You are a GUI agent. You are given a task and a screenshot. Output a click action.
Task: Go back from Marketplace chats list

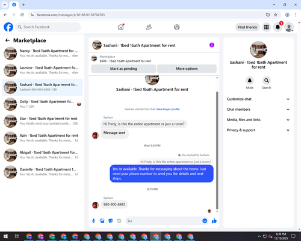(x=7, y=40)
